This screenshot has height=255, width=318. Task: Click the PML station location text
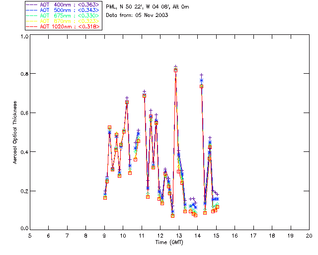pyautogui.click(x=148, y=6)
